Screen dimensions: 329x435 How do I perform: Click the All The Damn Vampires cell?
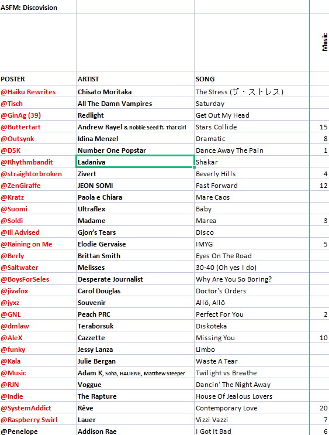135,103
